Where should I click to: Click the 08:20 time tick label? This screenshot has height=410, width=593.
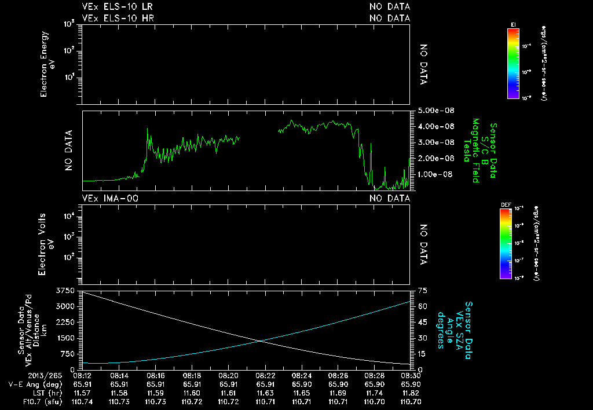pos(228,376)
